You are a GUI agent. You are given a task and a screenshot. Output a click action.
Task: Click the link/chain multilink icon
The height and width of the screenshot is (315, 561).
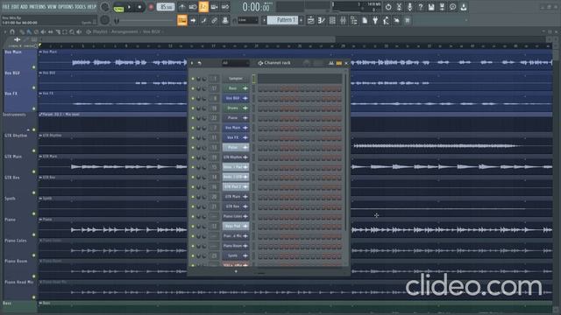pos(214,21)
